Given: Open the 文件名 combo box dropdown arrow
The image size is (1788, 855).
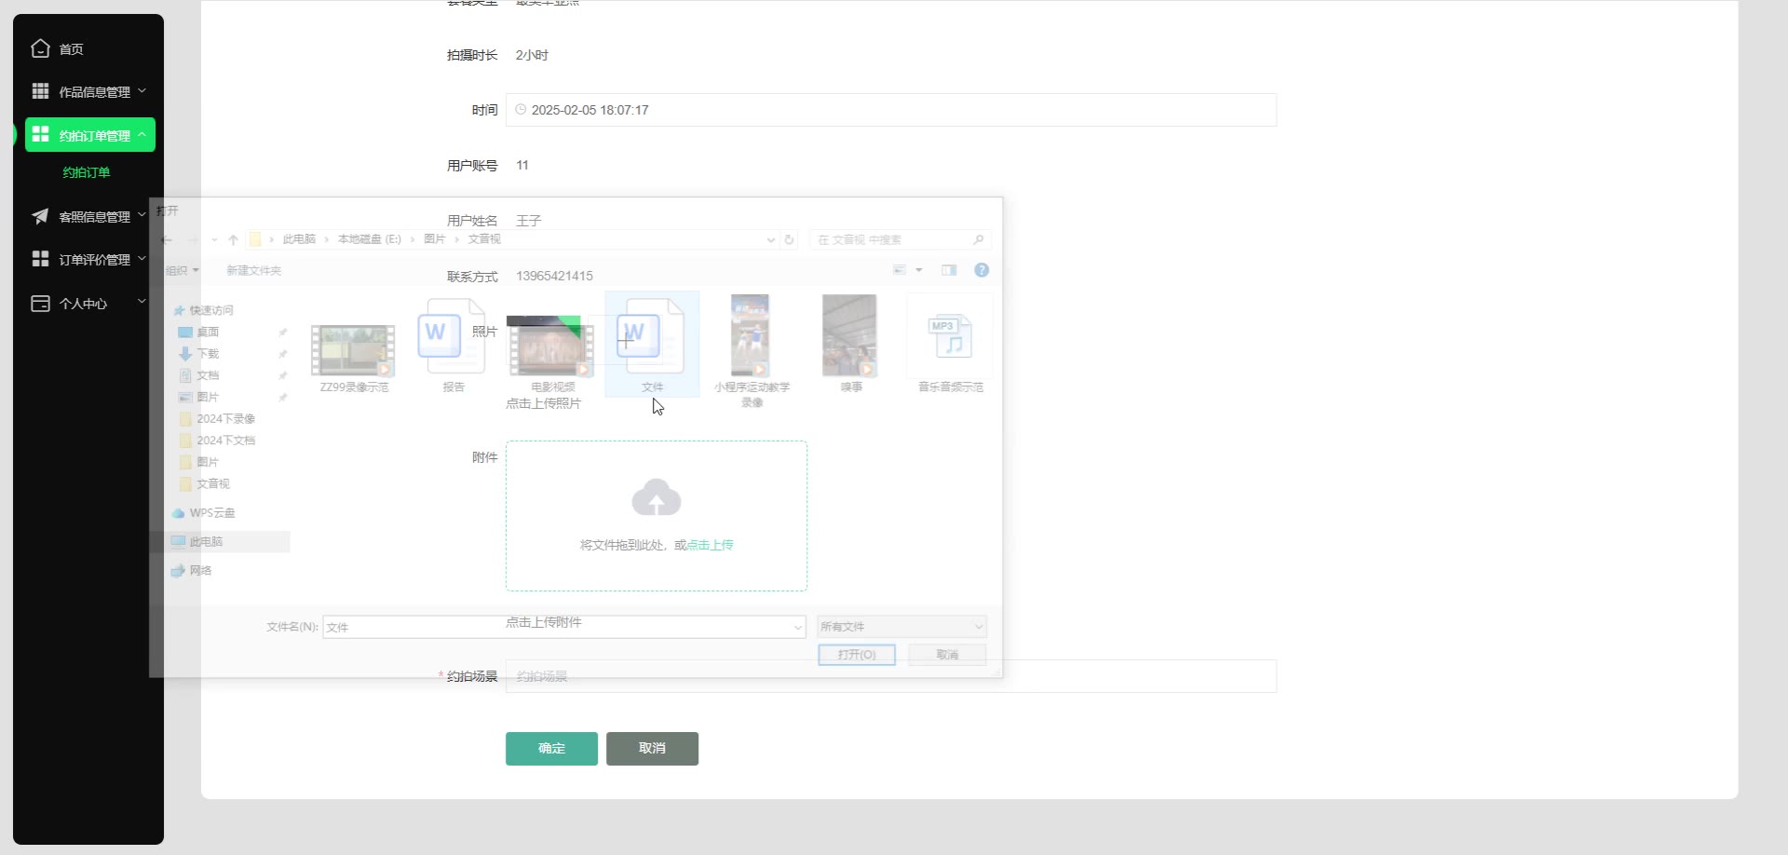Looking at the screenshot, I should (798, 627).
